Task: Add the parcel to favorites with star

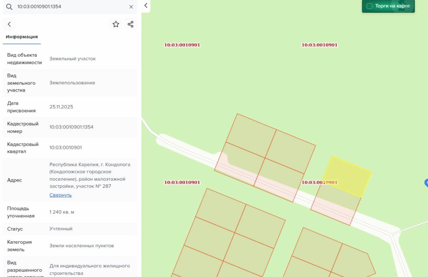Action: [116, 24]
